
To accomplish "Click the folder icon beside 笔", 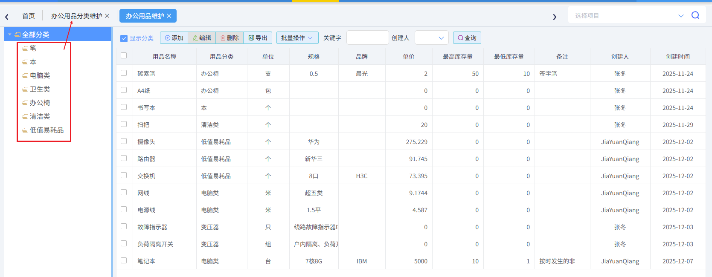I will 25,49.
